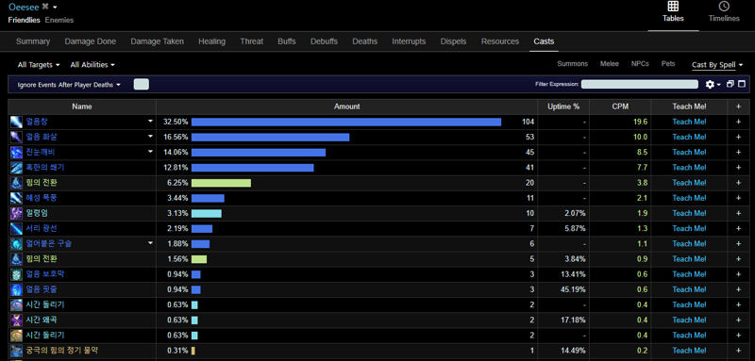
Task: Click the plus icon in the 얼음 핏줄 row
Action: tap(739, 289)
